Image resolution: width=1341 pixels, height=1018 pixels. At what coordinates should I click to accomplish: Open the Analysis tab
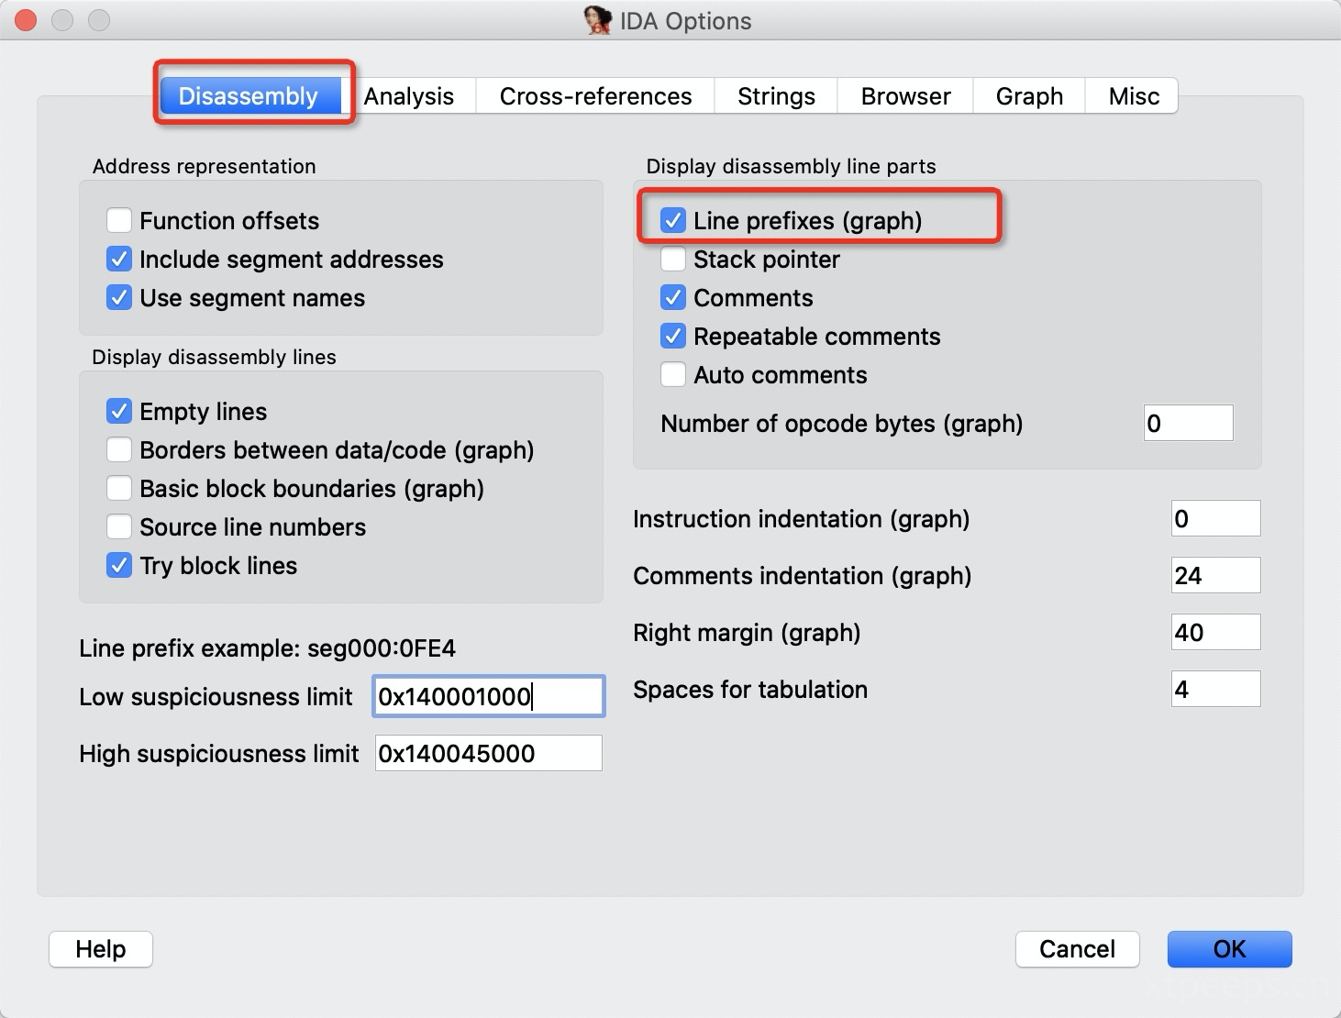point(409,96)
